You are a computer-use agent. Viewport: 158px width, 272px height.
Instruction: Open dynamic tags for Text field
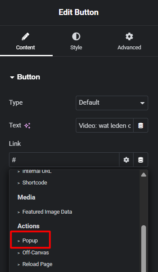pos(140,125)
